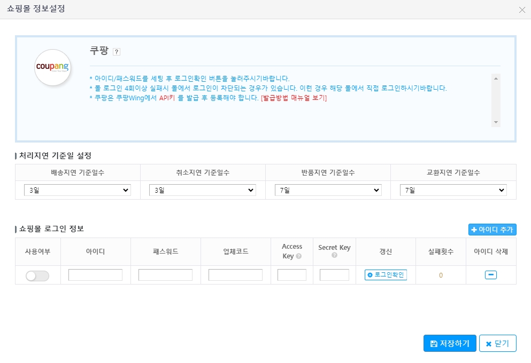Click the Coupang logo thumbnail

pyautogui.click(x=52, y=68)
